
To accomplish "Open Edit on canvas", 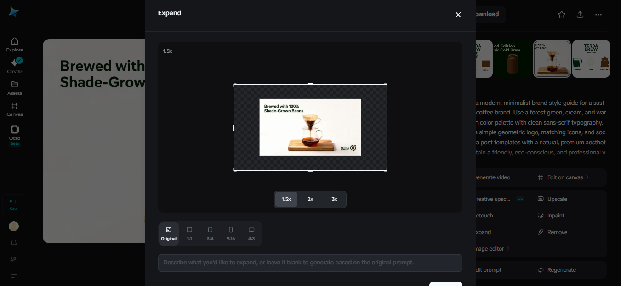I will (x=563, y=177).
